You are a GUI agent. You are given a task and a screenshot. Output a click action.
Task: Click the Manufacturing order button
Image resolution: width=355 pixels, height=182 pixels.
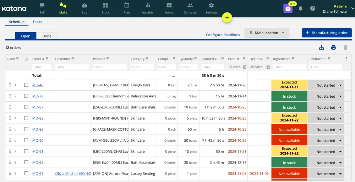(327, 33)
